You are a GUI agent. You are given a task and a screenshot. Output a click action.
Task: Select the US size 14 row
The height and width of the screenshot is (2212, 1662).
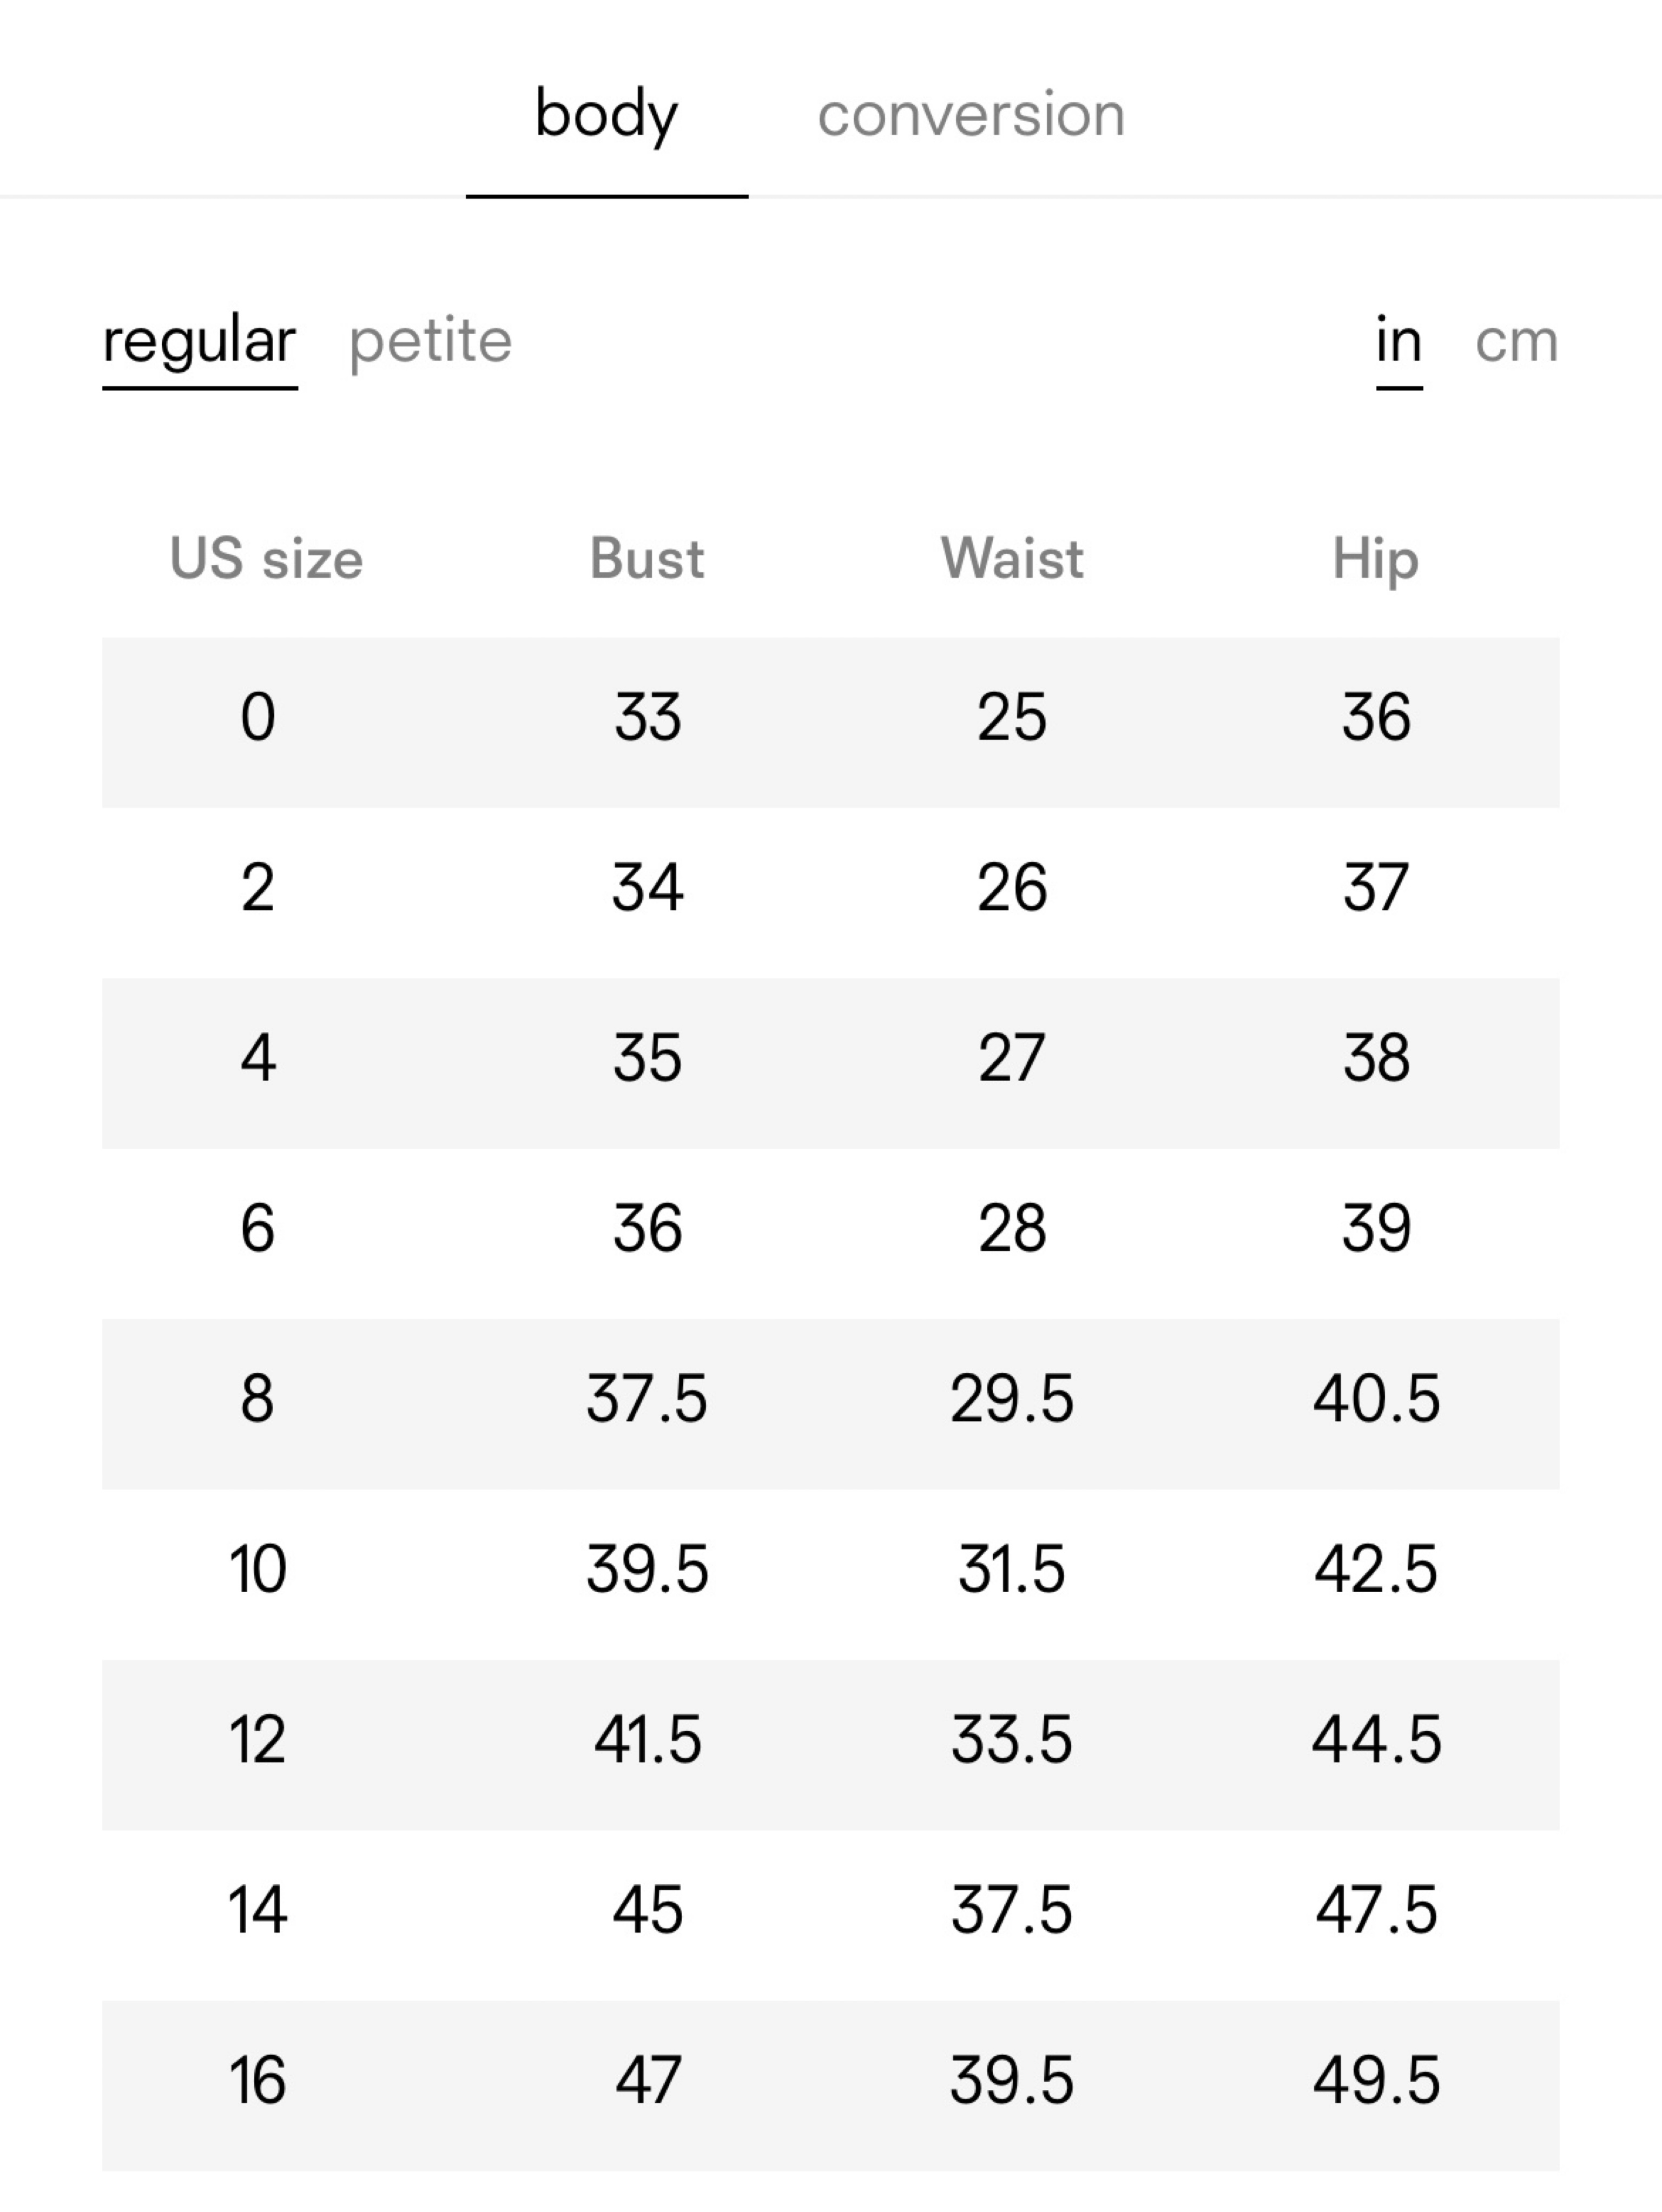830,1916
